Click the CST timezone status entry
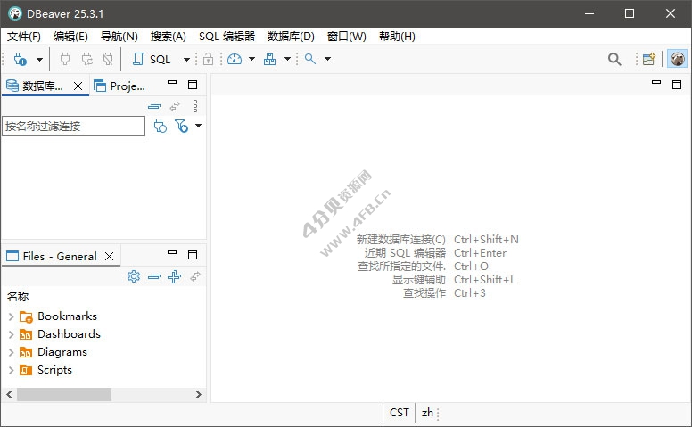The width and height of the screenshot is (692, 427). (399, 413)
